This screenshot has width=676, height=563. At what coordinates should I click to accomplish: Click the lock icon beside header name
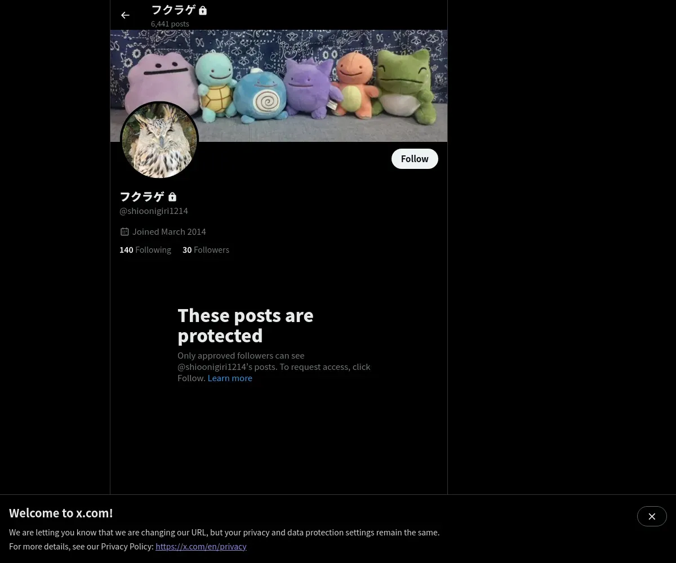coord(203,10)
